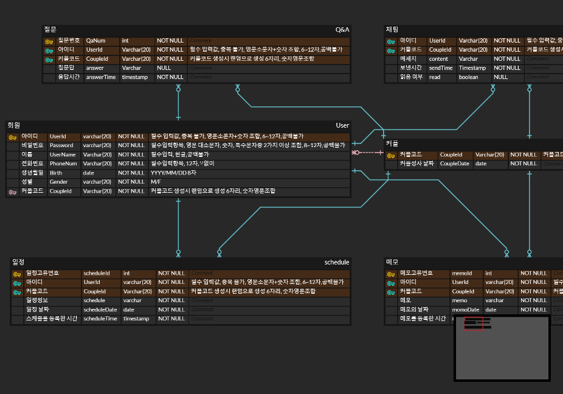Select the 질문 table title
The width and height of the screenshot is (563, 394).
click(x=50, y=29)
